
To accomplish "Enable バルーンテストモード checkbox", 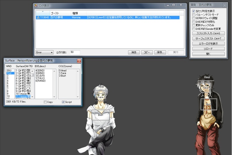I will [x=194, y=15].
